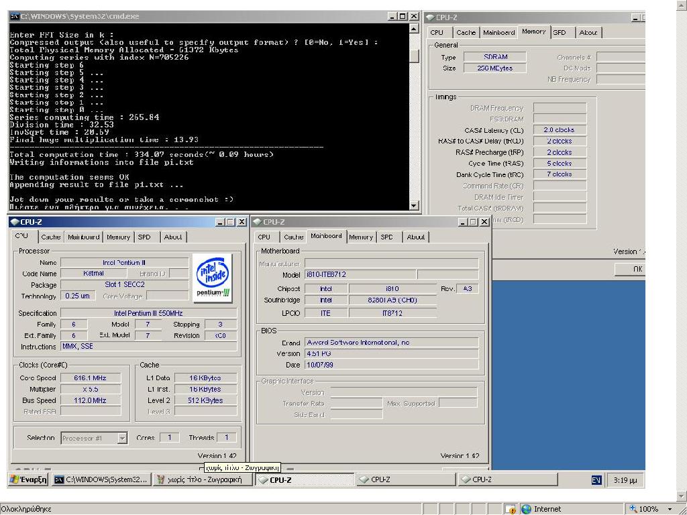This screenshot has height=515, width=687.
Task: Select About tab in Mainboard window
Action: pyautogui.click(x=416, y=237)
